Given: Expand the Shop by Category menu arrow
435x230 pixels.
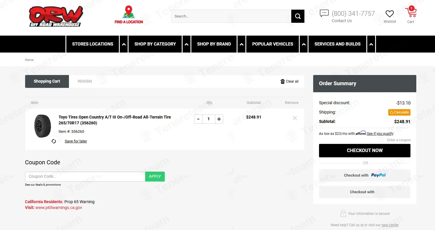Looking at the screenshot, I should pyautogui.click(x=187, y=44).
